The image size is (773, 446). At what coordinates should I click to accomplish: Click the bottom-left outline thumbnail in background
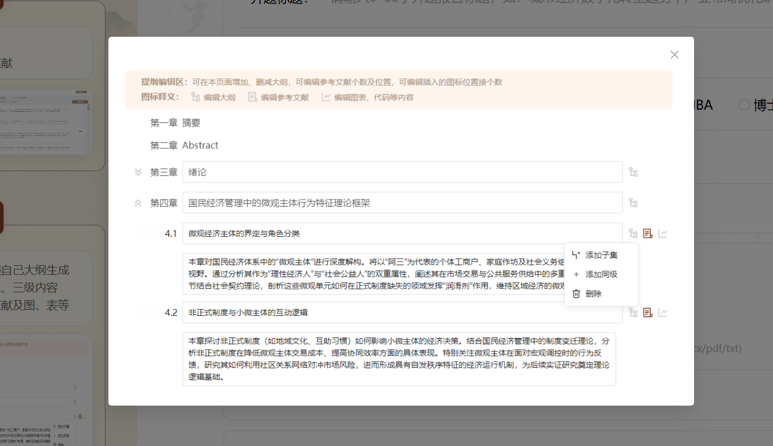[x=45, y=391]
